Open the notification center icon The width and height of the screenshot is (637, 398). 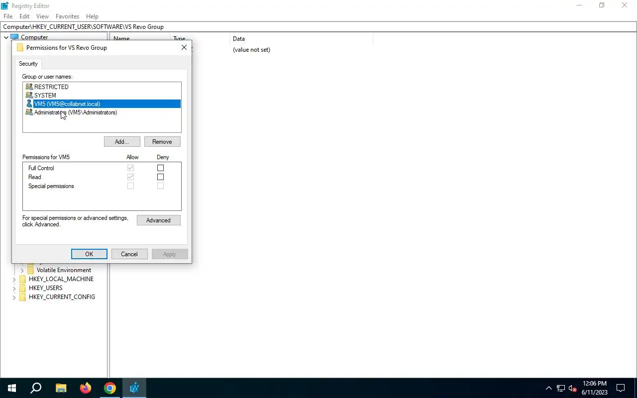[x=621, y=388]
